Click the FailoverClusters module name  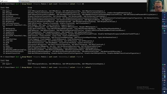coord(12,23)
